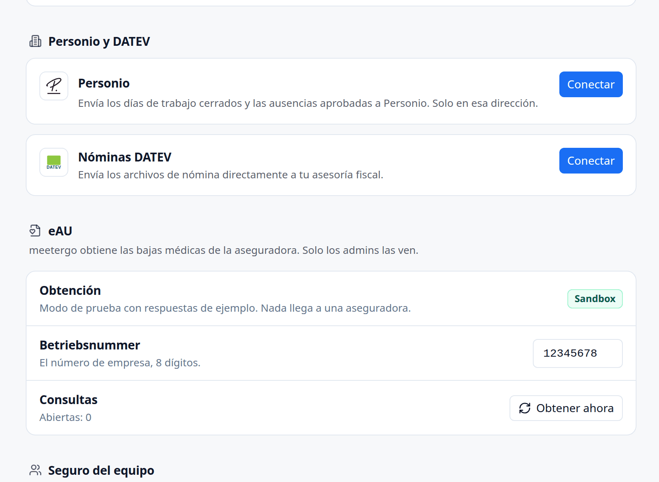659x482 pixels.
Task: Click the people icon beside Seguro del equipo
Action: coord(35,470)
